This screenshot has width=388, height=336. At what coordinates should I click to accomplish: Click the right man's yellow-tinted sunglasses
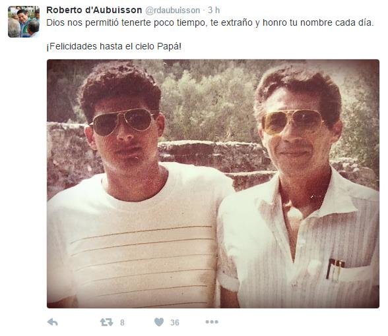[x=292, y=121]
